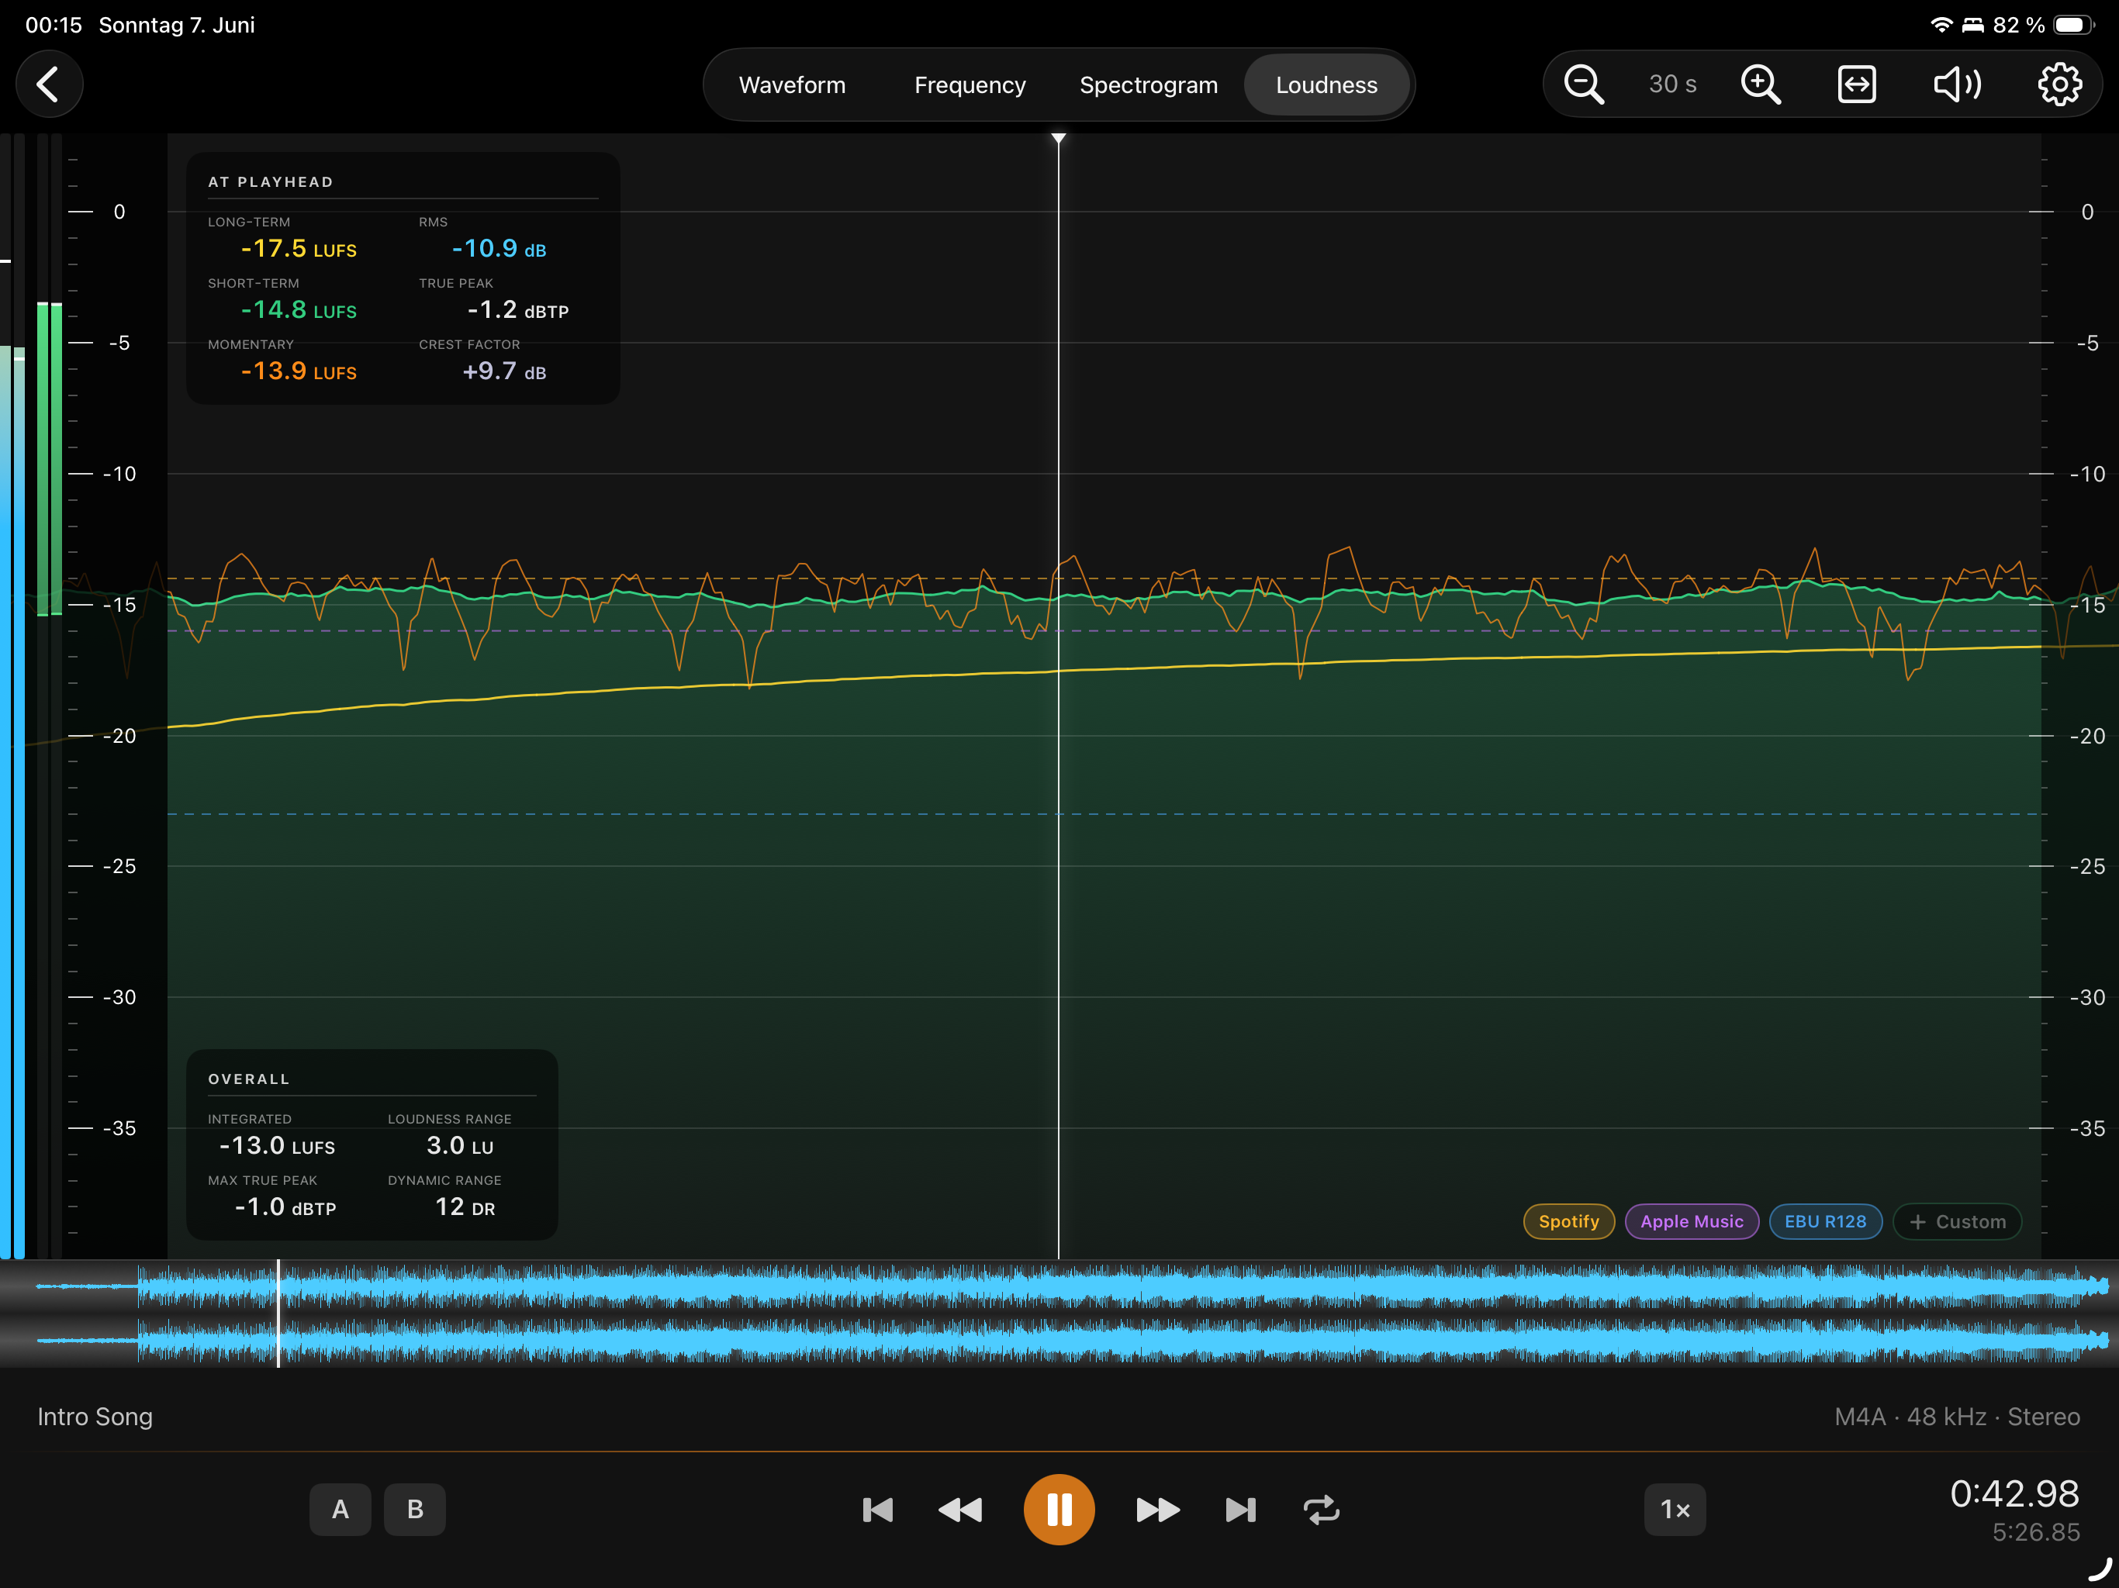The height and width of the screenshot is (1588, 2119).
Task: Tap the zoom in magnifier icon
Action: click(1761, 85)
